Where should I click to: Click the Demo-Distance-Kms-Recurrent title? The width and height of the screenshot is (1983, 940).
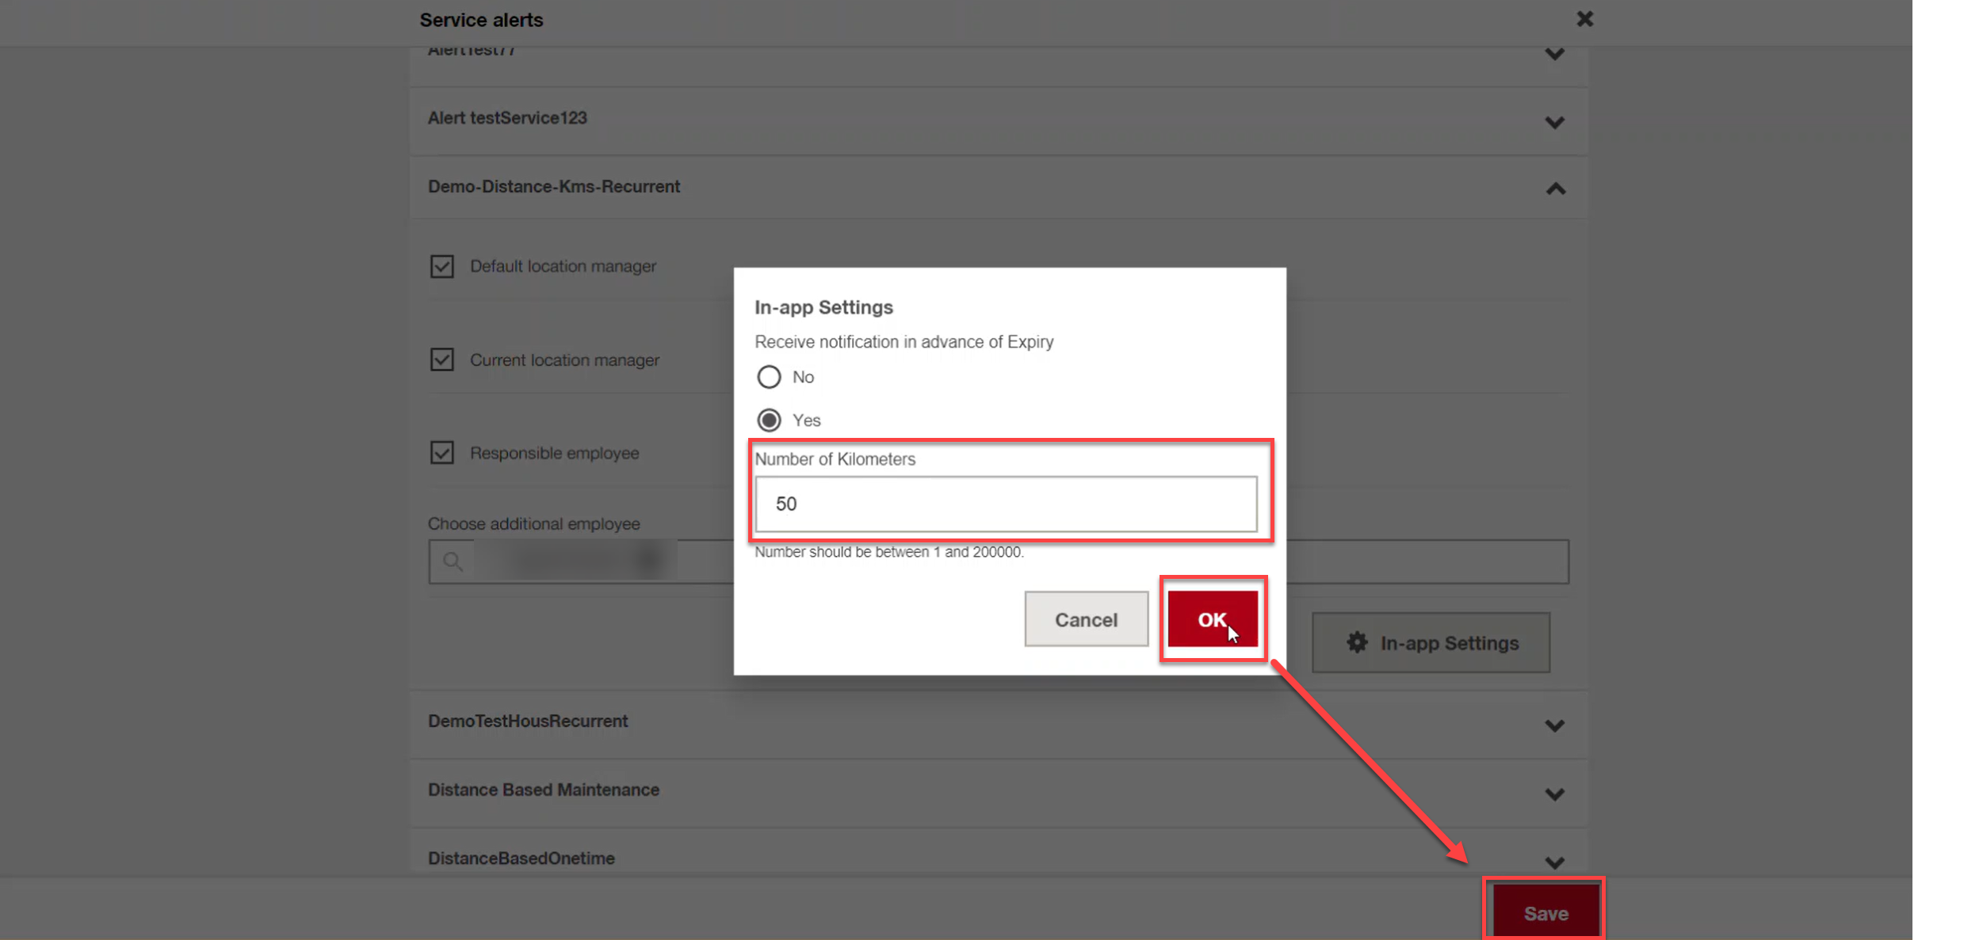(x=553, y=187)
